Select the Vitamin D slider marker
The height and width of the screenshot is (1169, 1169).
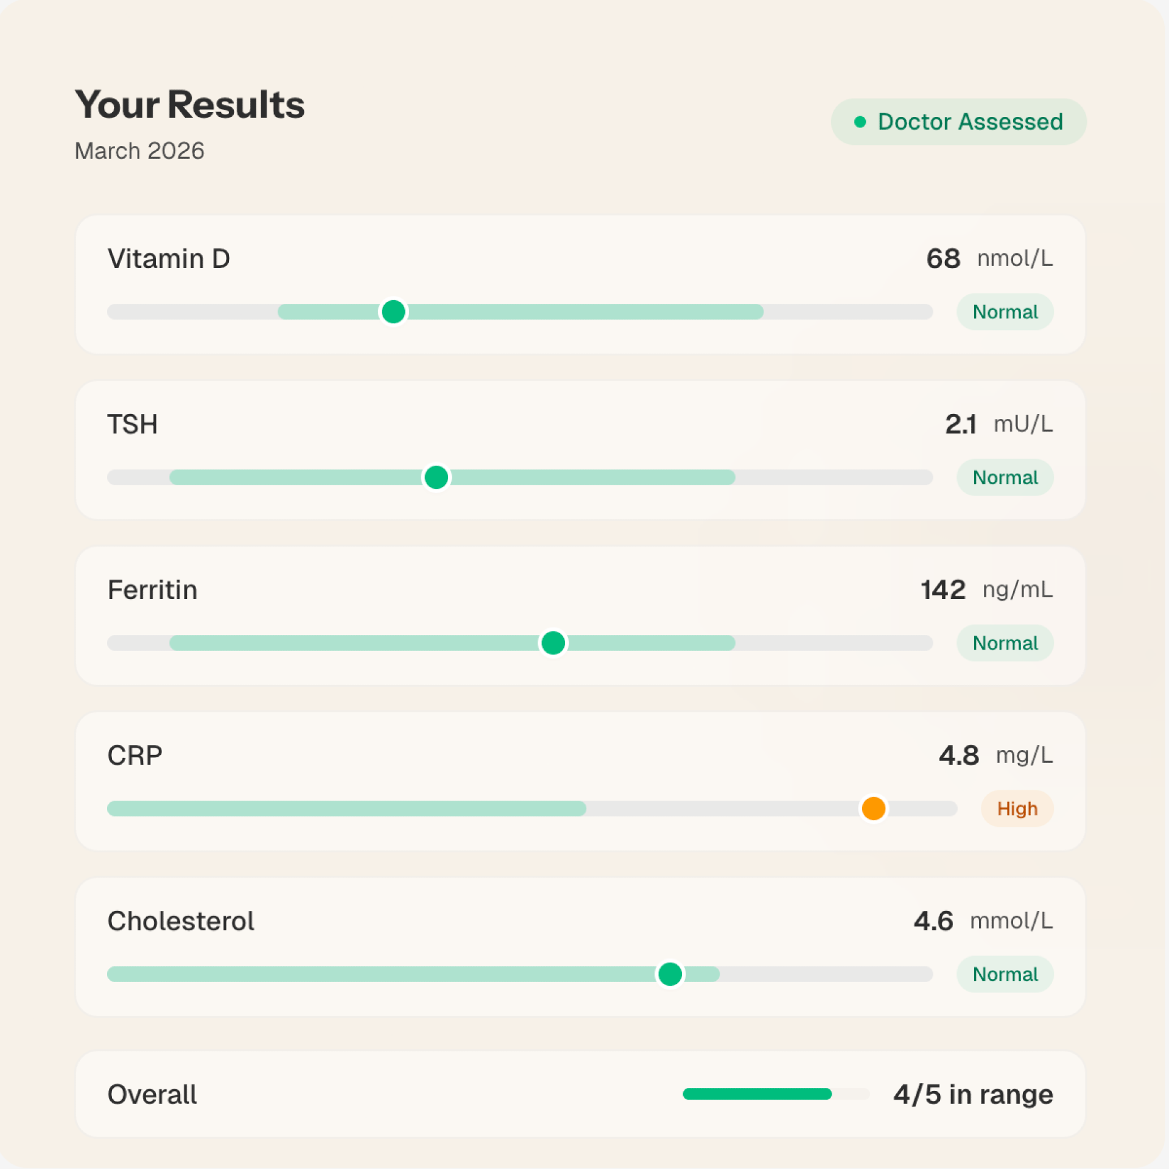393,311
